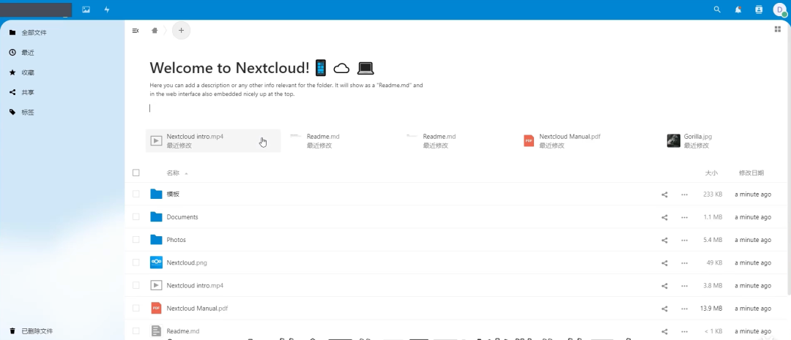Click the Nextcloud.png file icon
This screenshot has height=340, width=791.
click(x=157, y=262)
